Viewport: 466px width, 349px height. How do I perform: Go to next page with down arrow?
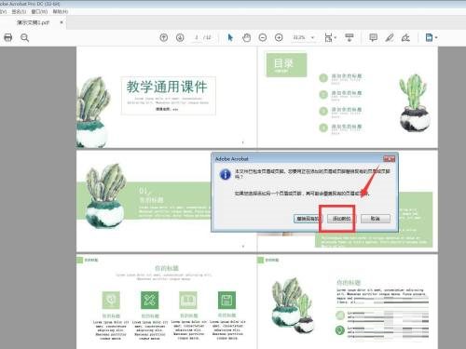point(180,37)
